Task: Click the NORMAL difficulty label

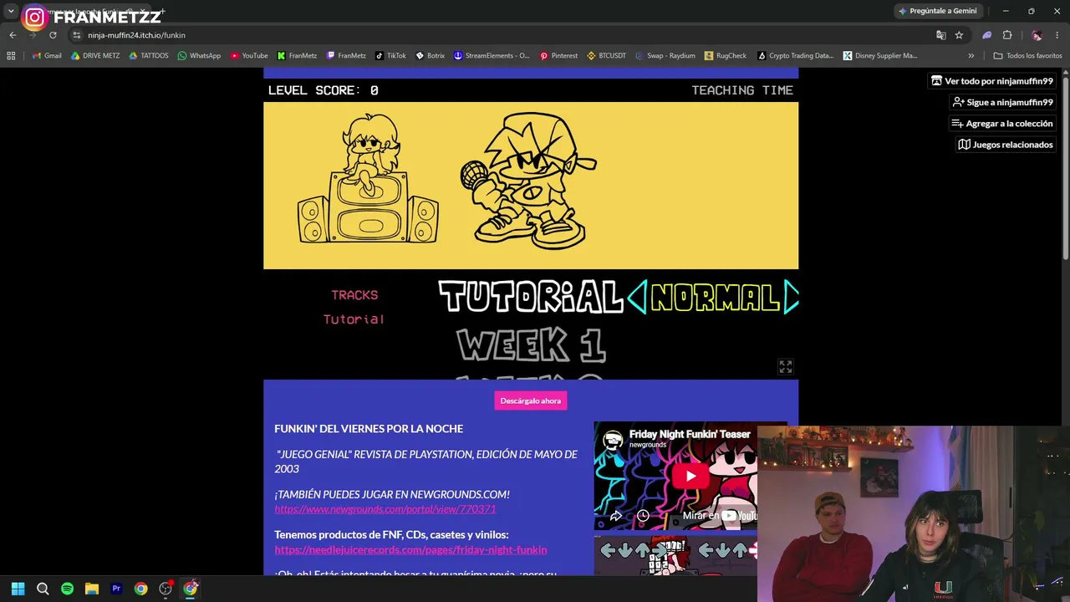Action: [x=716, y=297]
